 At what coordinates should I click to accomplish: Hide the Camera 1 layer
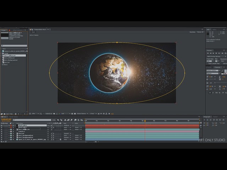1,131
